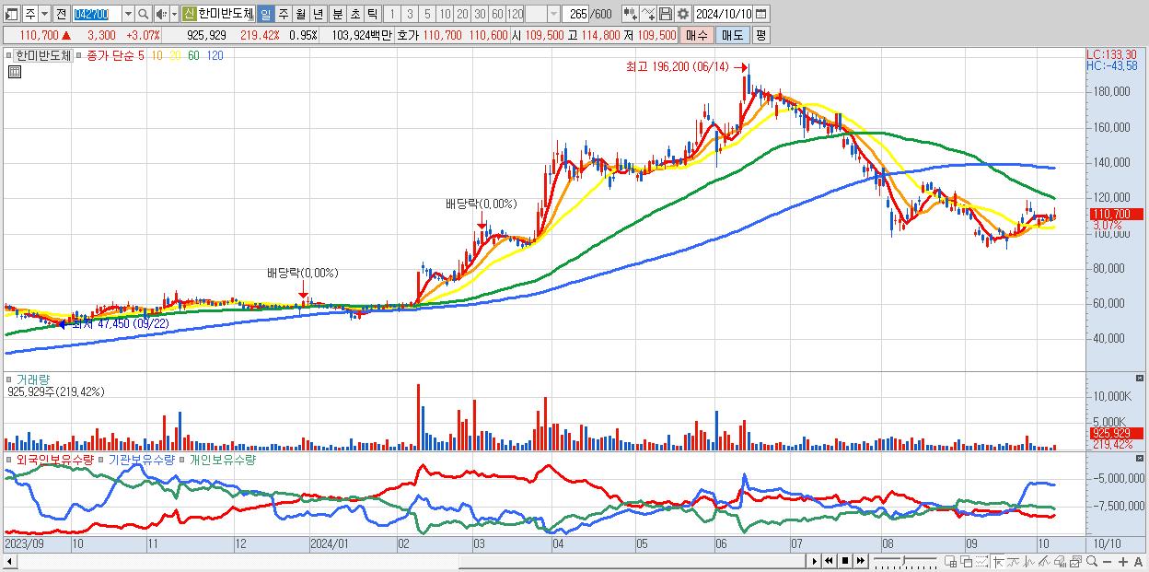
Task: Click the 120 interval preset
Action: tap(515, 14)
